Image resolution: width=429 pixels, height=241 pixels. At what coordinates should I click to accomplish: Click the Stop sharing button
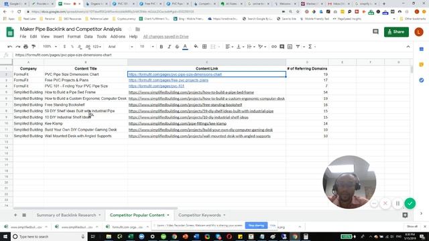tap(256, 226)
